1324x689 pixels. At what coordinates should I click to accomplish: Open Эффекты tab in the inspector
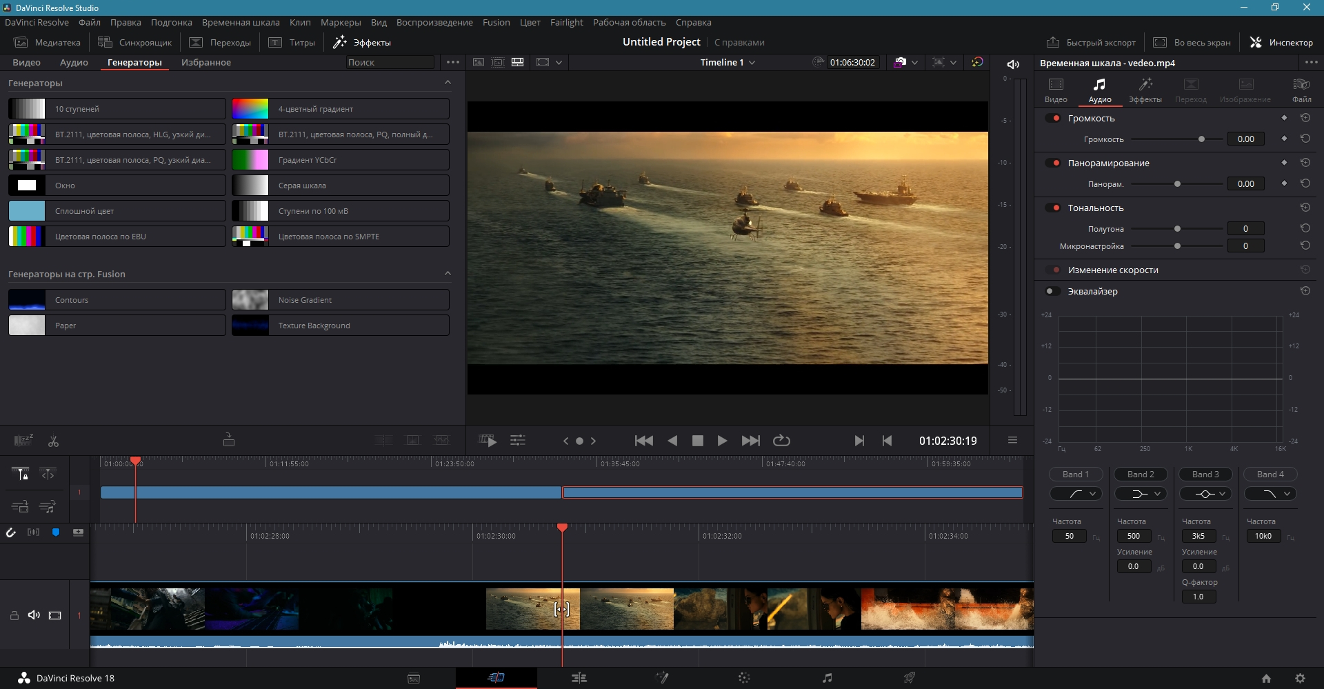click(1145, 90)
